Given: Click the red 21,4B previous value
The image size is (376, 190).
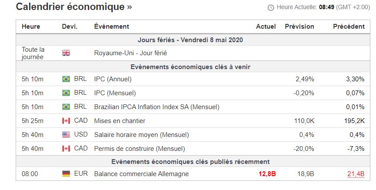Looking at the screenshot, I should click(x=356, y=174).
